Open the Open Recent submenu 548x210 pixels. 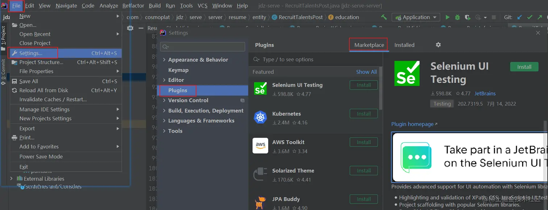click(x=66, y=34)
